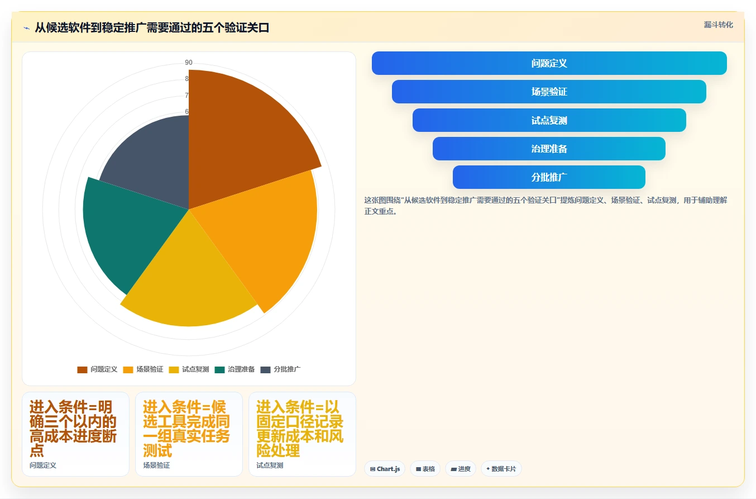Open the card 进入条件=明确三个以内的高成本进度断点
Viewport: 756px width, 499px height.
[x=75, y=434]
